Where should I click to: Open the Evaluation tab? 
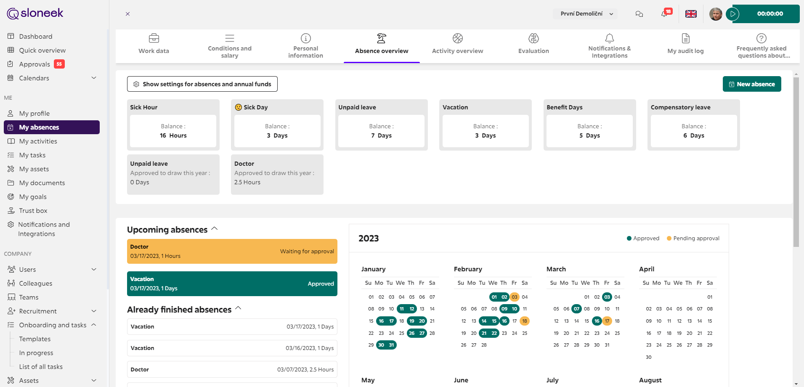click(x=533, y=44)
